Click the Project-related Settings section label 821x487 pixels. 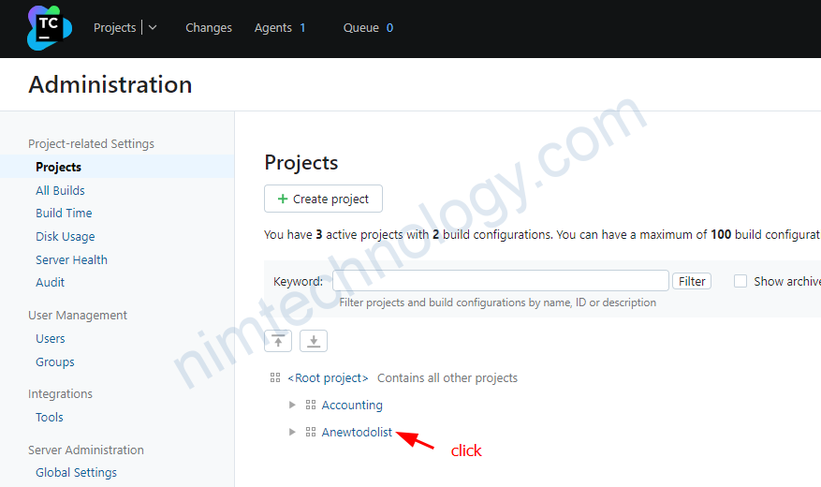[91, 144]
